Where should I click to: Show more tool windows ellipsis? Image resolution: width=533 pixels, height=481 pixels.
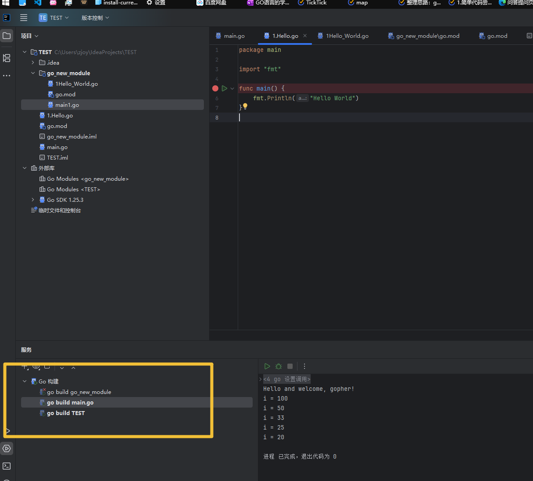(x=7, y=76)
